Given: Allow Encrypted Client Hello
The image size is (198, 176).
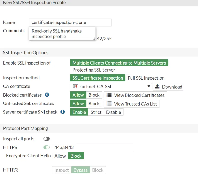Looking at the screenshot, I should coord(60,156).
